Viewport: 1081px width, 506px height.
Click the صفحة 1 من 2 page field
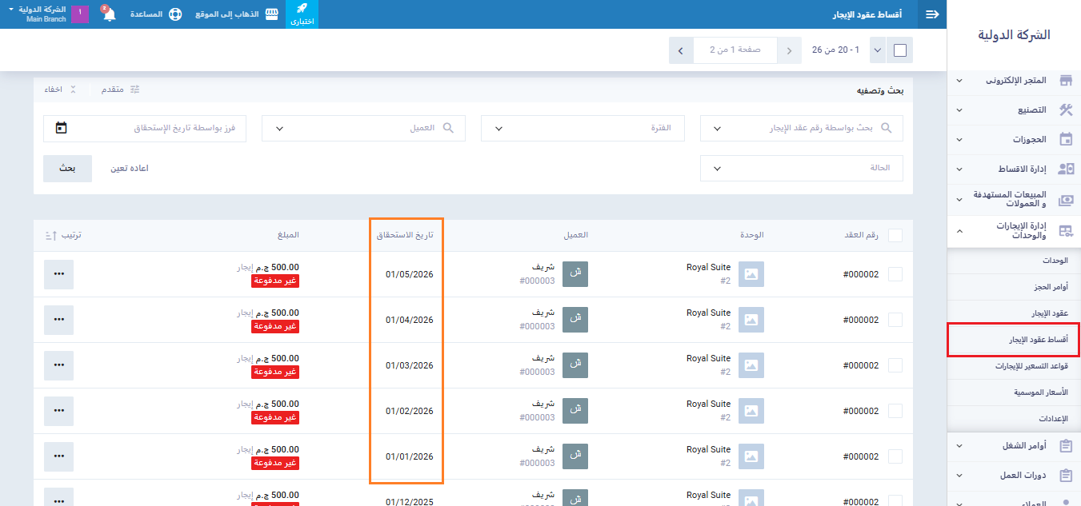[735, 50]
